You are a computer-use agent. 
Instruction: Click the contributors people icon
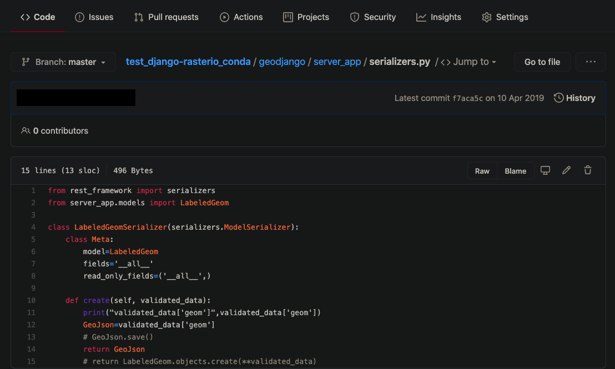tap(26, 131)
